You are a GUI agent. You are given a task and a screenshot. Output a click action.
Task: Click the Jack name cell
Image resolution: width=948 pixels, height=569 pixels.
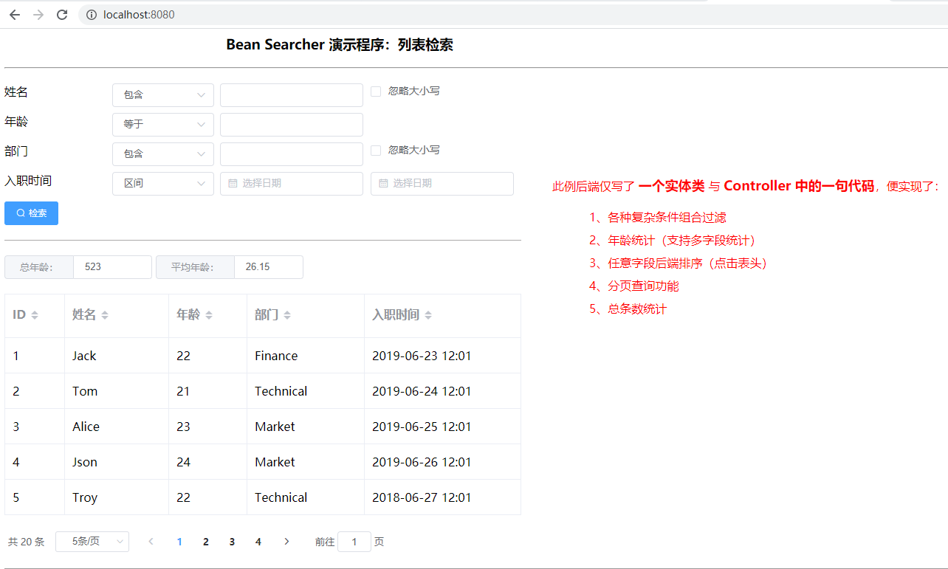click(117, 356)
